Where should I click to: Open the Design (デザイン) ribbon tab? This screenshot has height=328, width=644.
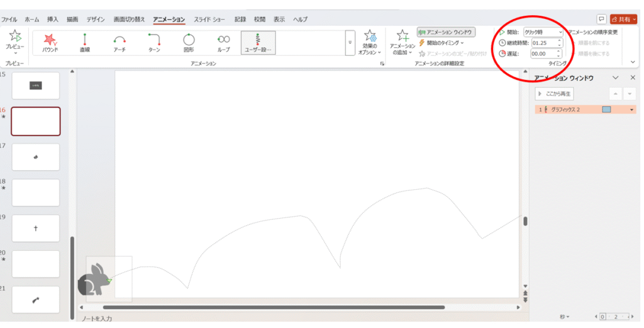pyautogui.click(x=96, y=19)
